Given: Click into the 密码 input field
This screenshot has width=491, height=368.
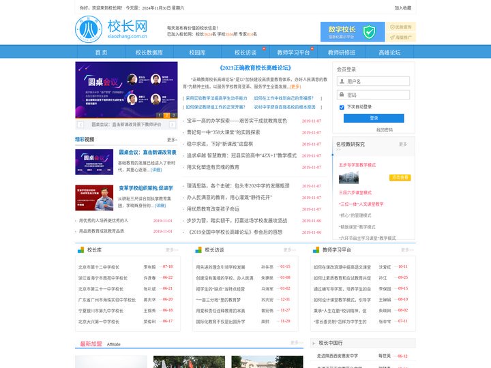Looking at the screenshot, I should (x=373, y=95).
